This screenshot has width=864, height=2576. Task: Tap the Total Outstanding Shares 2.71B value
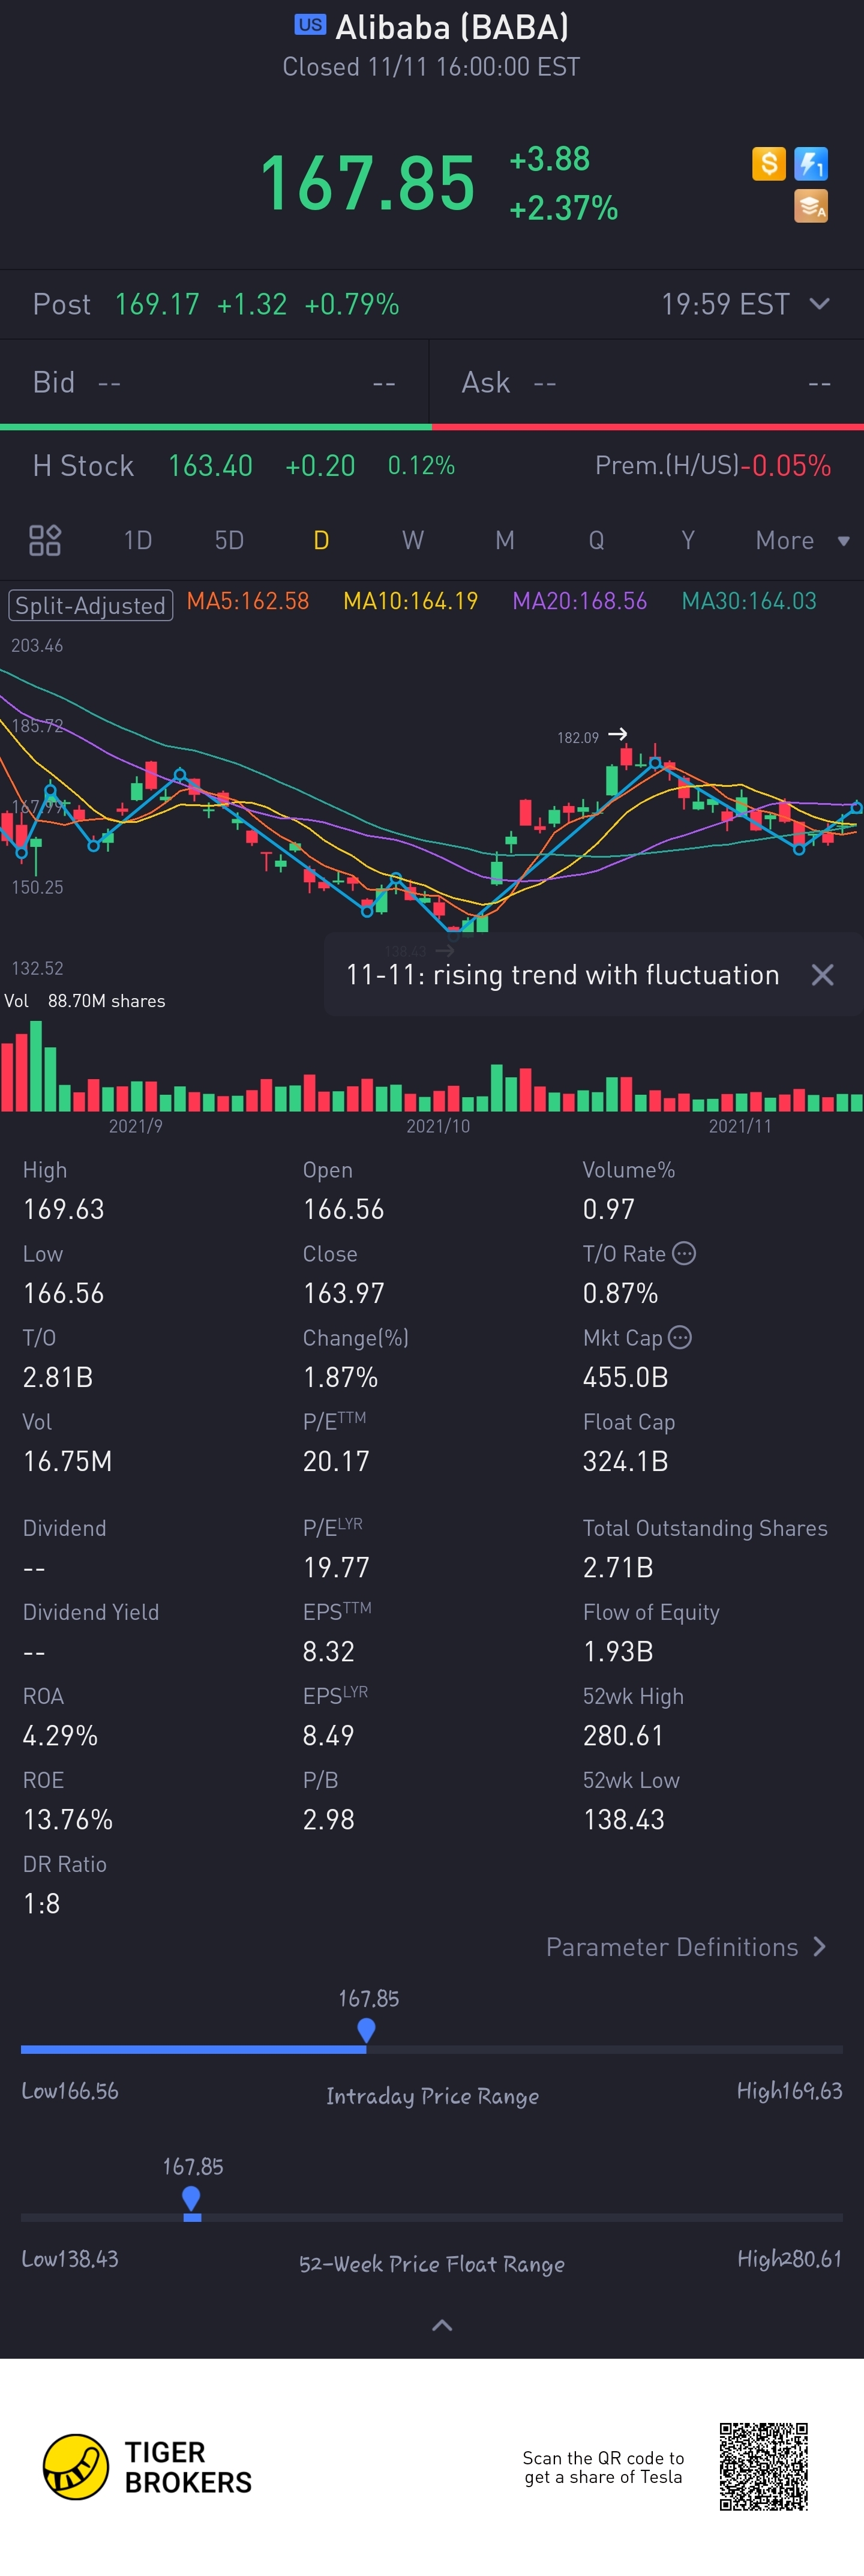[x=618, y=1567]
